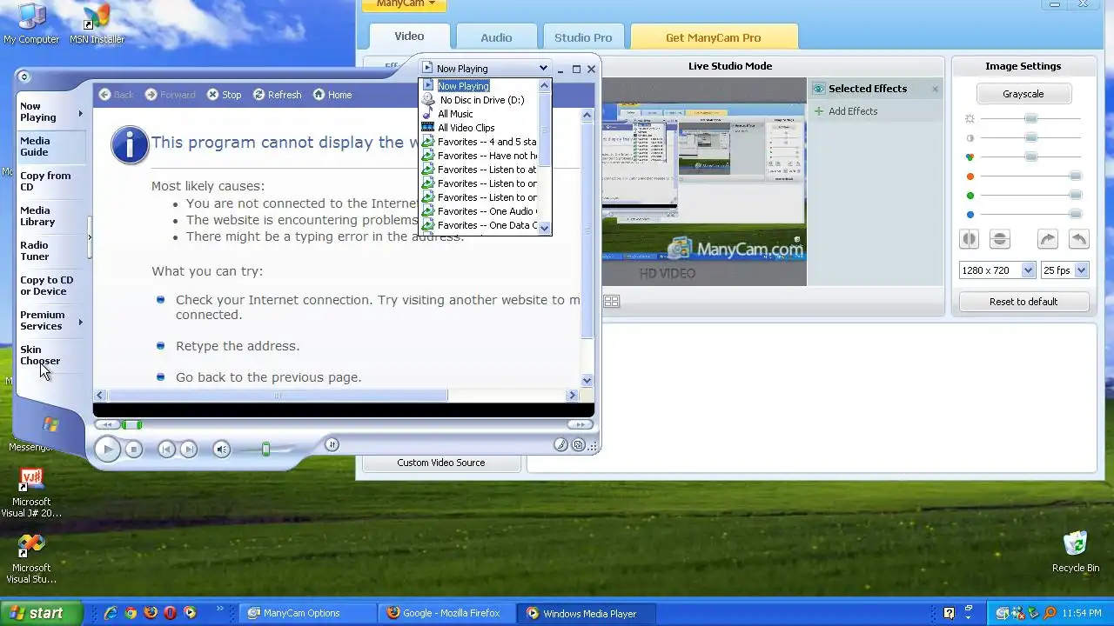1114x626 pixels.
Task: Click the round arrow at Media Player's top-left
Action: point(24,77)
